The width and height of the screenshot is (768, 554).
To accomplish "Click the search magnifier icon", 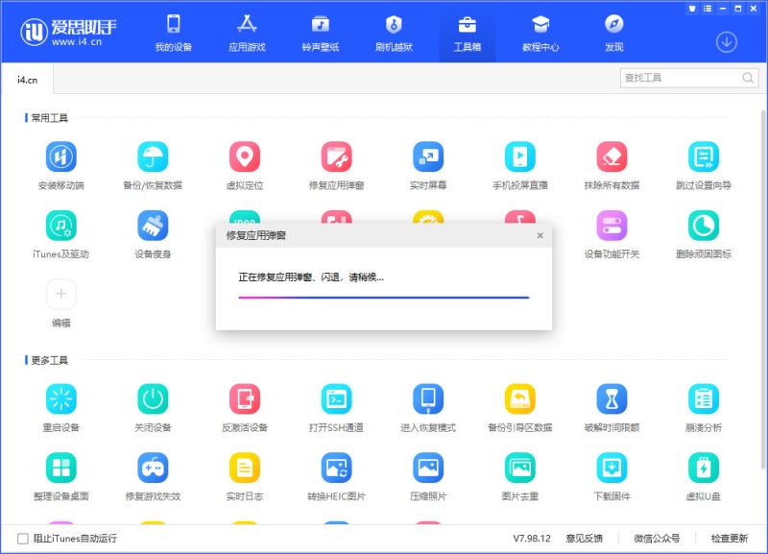I will coord(748,78).
